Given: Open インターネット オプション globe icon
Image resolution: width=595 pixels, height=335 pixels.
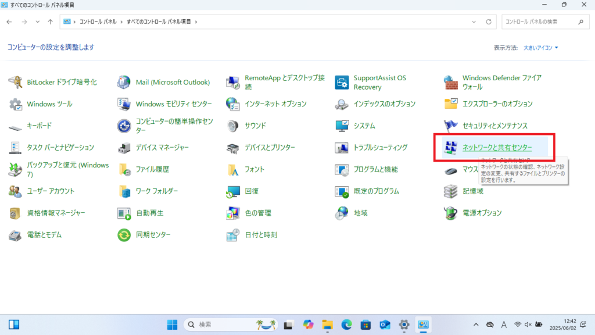Looking at the screenshot, I should [232, 104].
